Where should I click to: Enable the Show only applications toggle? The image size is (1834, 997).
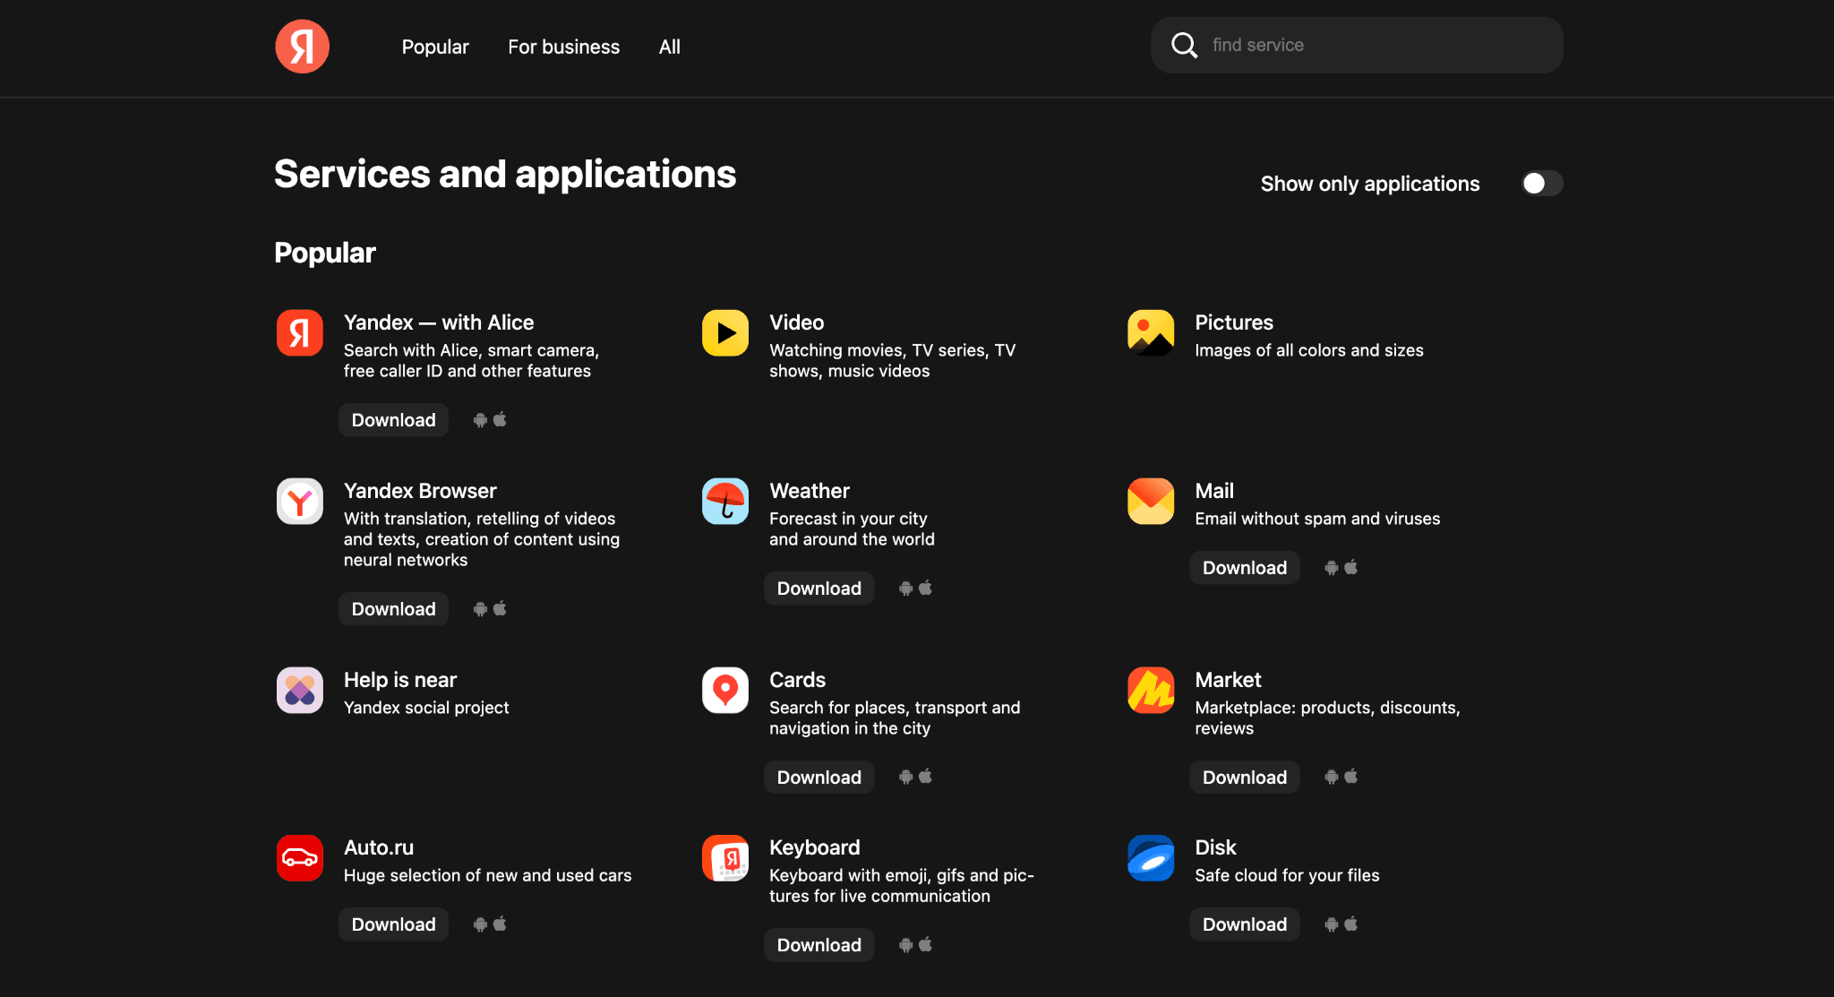pyautogui.click(x=1541, y=184)
